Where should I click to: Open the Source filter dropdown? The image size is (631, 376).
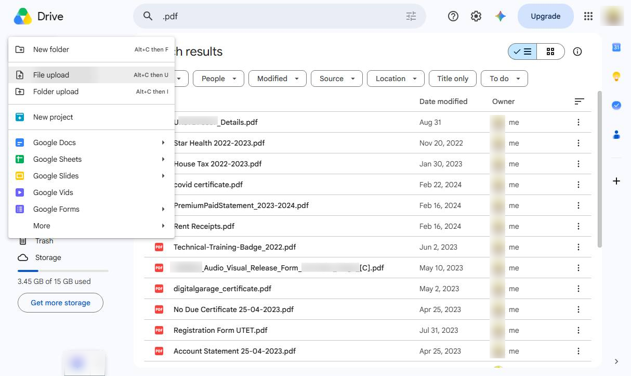pyautogui.click(x=336, y=79)
